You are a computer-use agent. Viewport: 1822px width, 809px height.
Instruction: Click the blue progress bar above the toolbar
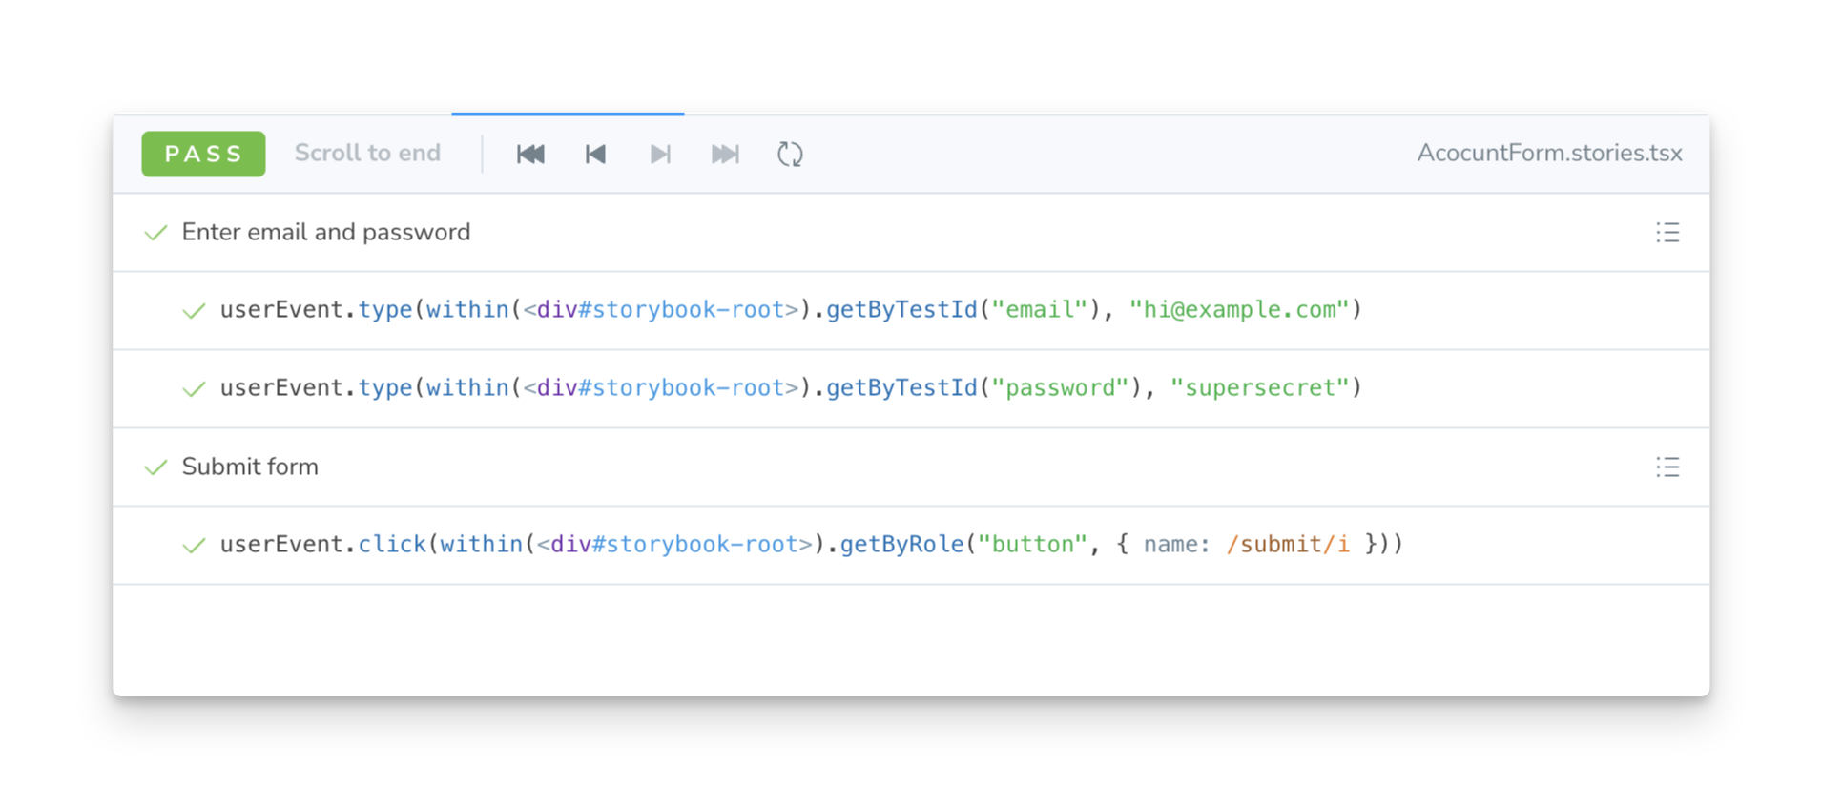pos(568,114)
